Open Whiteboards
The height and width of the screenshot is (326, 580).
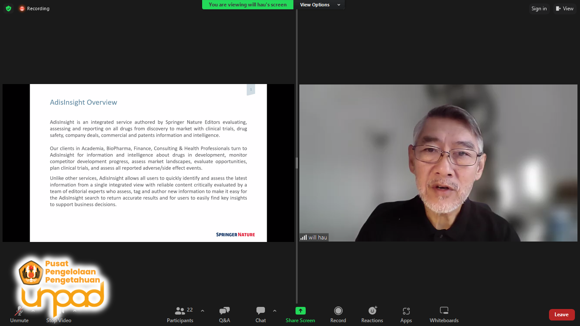(x=444, y=315)
